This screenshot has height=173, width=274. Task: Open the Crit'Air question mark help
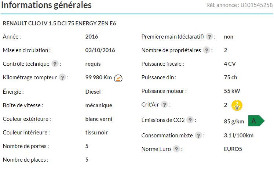click(x=164, y=105)
